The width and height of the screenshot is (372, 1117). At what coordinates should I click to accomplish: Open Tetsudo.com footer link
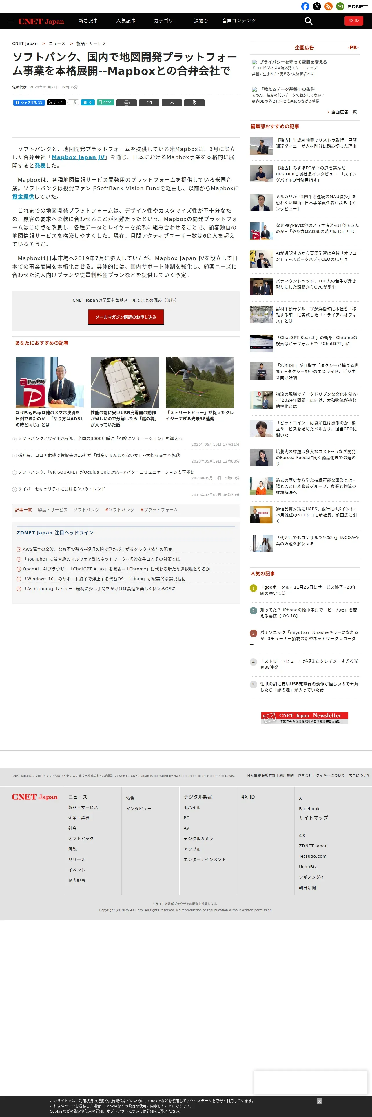coord(313,856)
